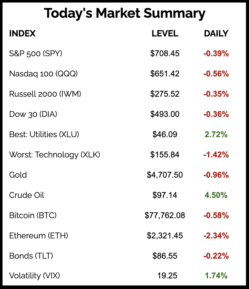Click Best: Utilities (XLU) label
This screenshot has height=289, width=249.
click(x=44, y=134)
